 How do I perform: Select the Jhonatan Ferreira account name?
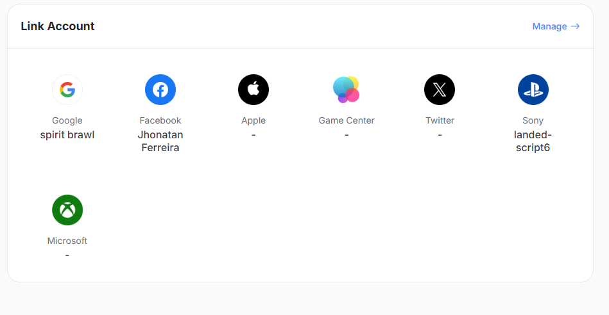[x=160, y=141]
